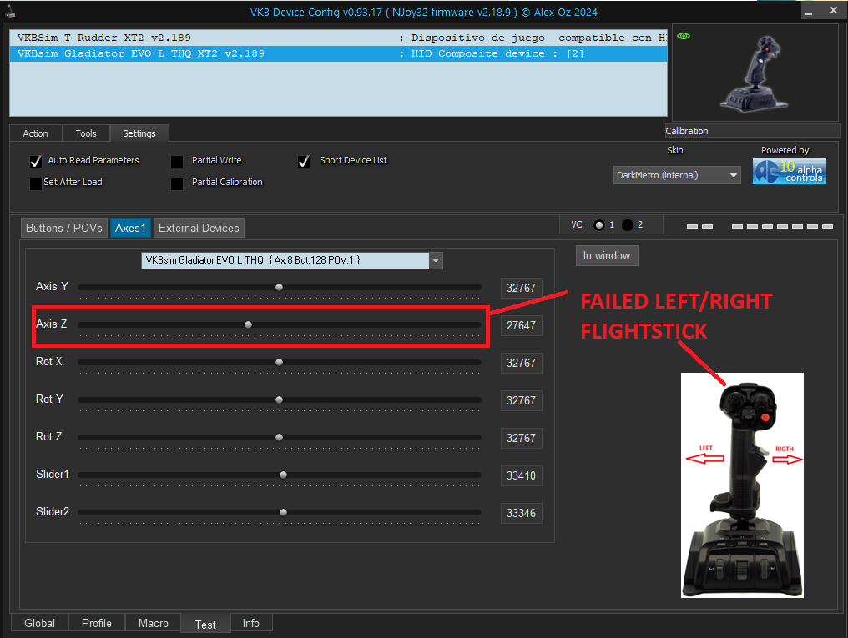Open the Buttons / POVs tab
Screen dimensions: 848x638
tap(63, 228)
